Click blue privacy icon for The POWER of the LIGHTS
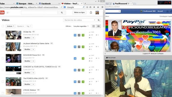The height and width of the screenshot is (97, 172). [75, 82]
